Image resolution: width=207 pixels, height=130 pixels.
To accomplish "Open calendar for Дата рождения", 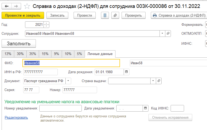I will 127,72.
